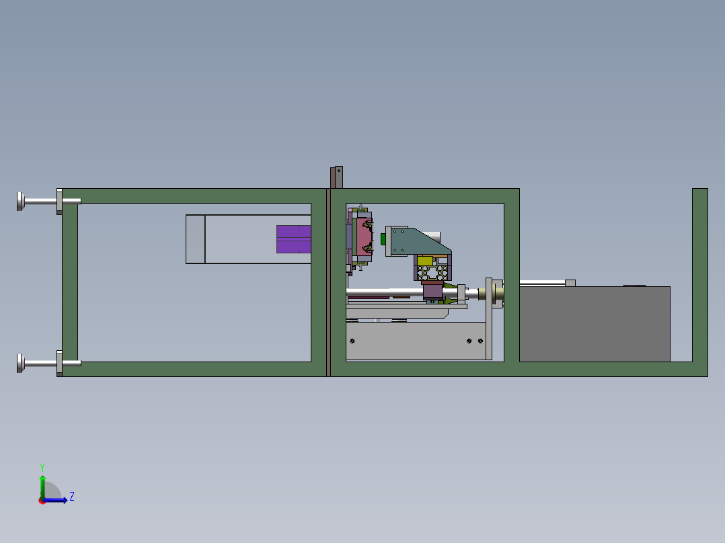Select the large dark gray box on right
This screenshot has width=725, height=543.
(x=595, y=324)
